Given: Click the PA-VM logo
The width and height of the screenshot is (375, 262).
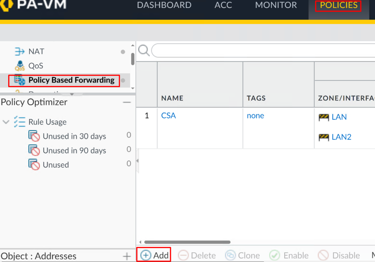Looking at the screenshot, I should pyautogui.click(x=33, y=5).
